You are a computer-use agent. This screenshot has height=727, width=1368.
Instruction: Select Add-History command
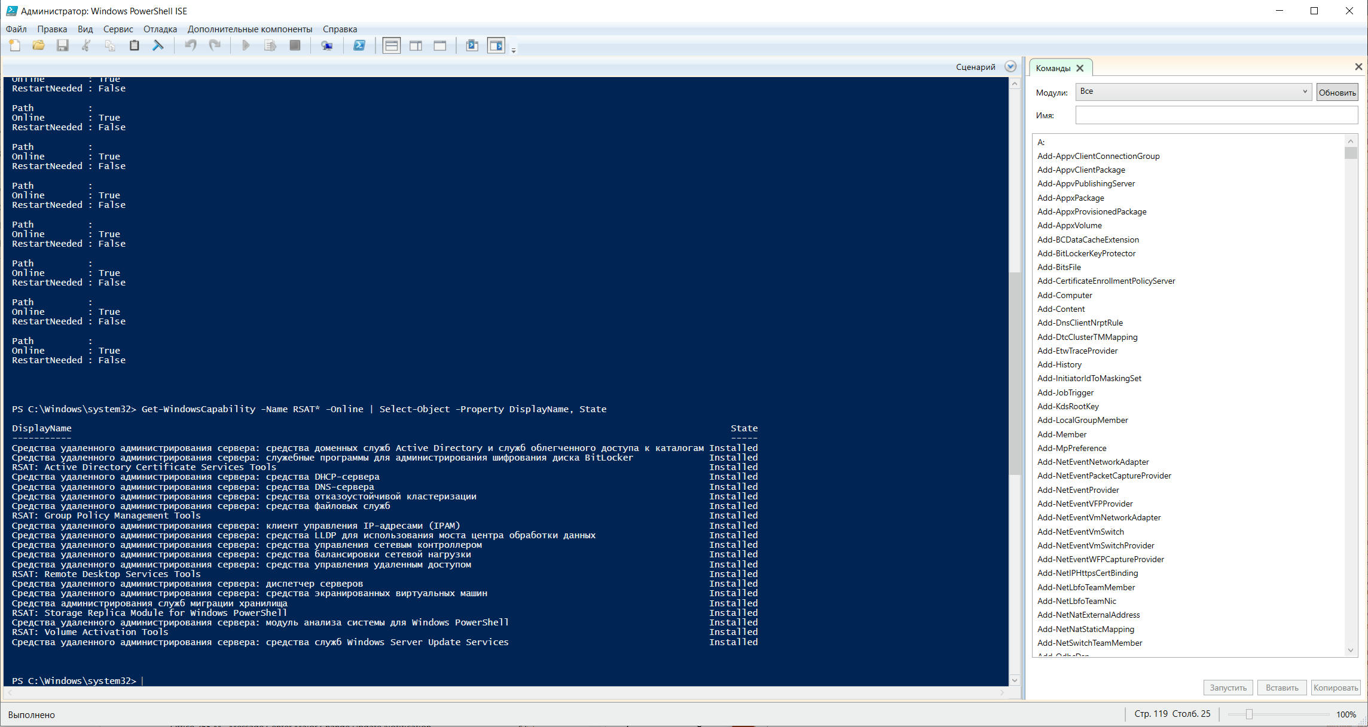coord(1059,364)
